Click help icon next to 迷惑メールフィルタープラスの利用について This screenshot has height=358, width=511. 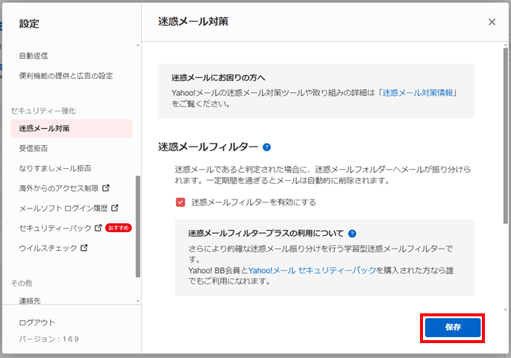pos(352,233)
